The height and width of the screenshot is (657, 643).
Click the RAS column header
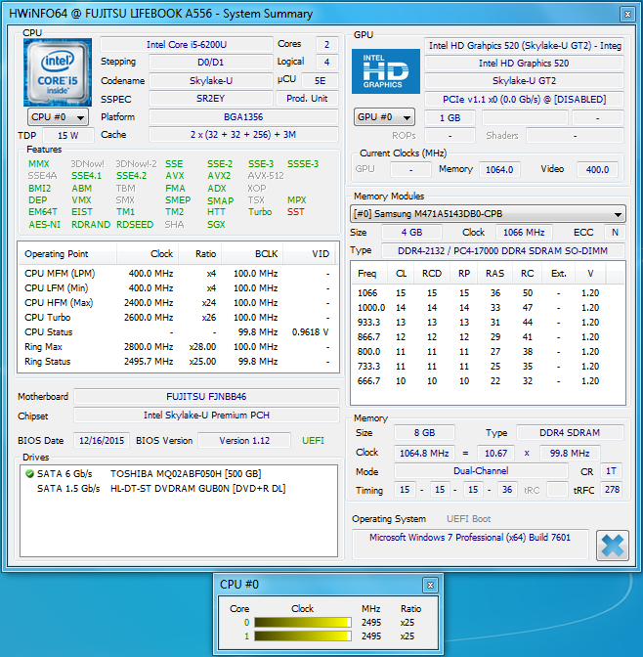(494, 274)
